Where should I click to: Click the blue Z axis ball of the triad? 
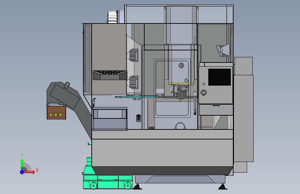pyautogui.click(x=22, y=172)
